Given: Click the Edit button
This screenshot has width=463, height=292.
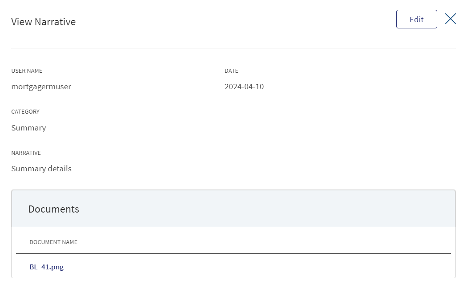Looking at the screenshot, I should pyautogui.click(x=416, y=19).
